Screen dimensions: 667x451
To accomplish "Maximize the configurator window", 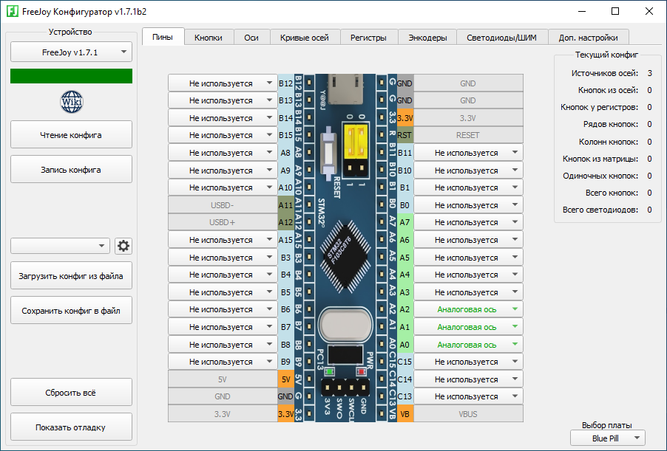I will pyautogui.click(x=615, y=11).
